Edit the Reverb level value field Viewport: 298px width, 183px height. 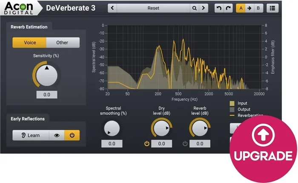click(200, 144)
